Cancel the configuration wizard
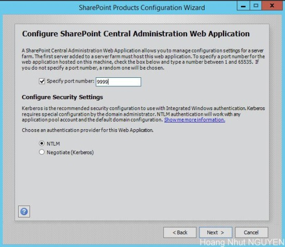The width and height of the screenshot is (285, 247). click(251, 232)
